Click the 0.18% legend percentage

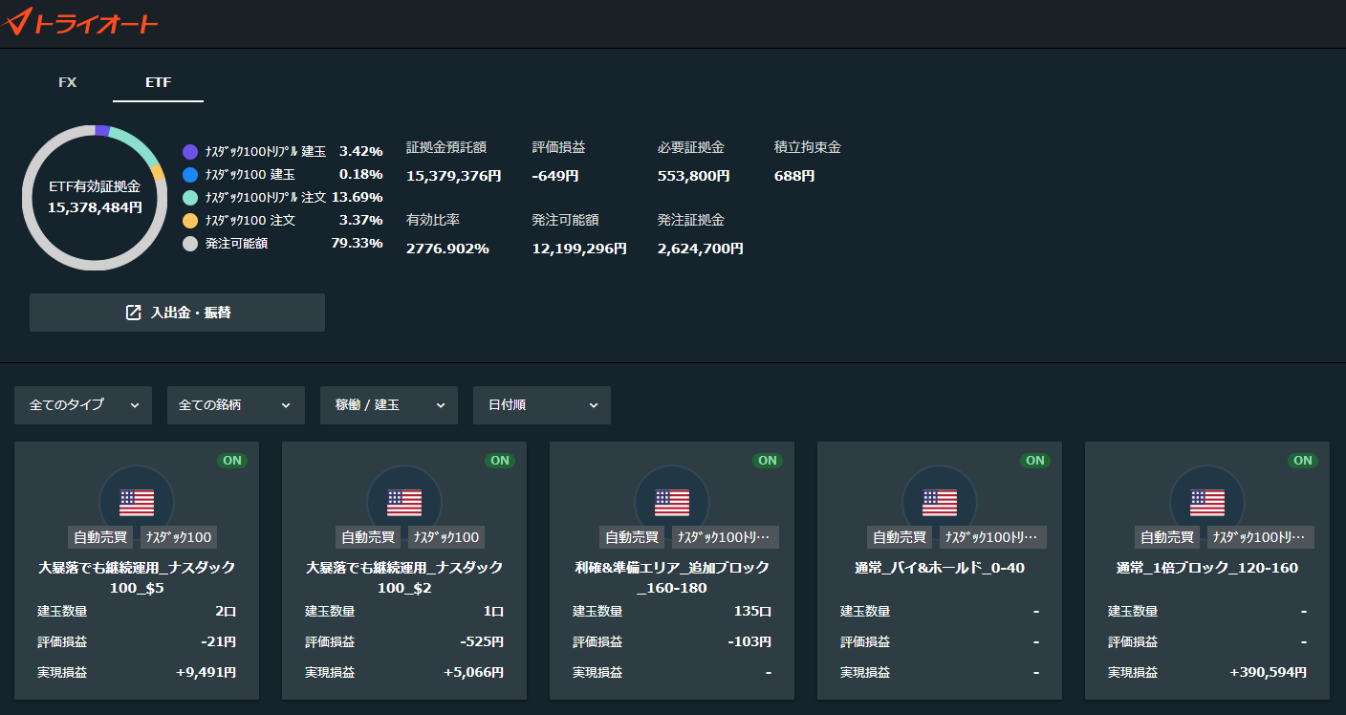coord(361,174)
